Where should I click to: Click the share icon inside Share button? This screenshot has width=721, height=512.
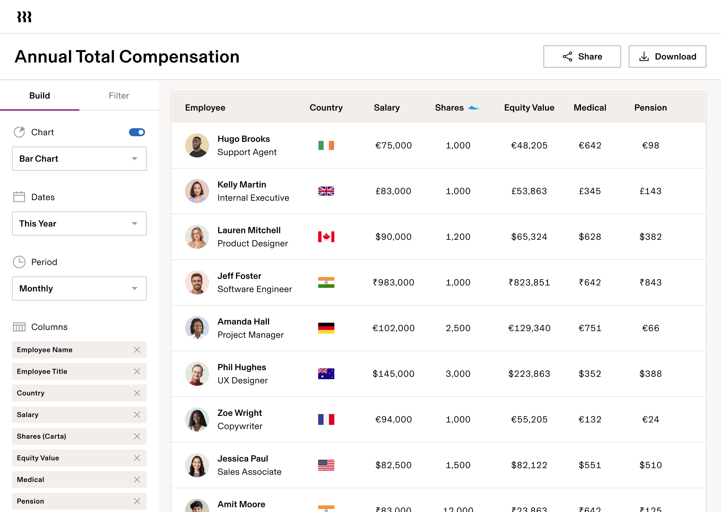[x=567, y=56]
